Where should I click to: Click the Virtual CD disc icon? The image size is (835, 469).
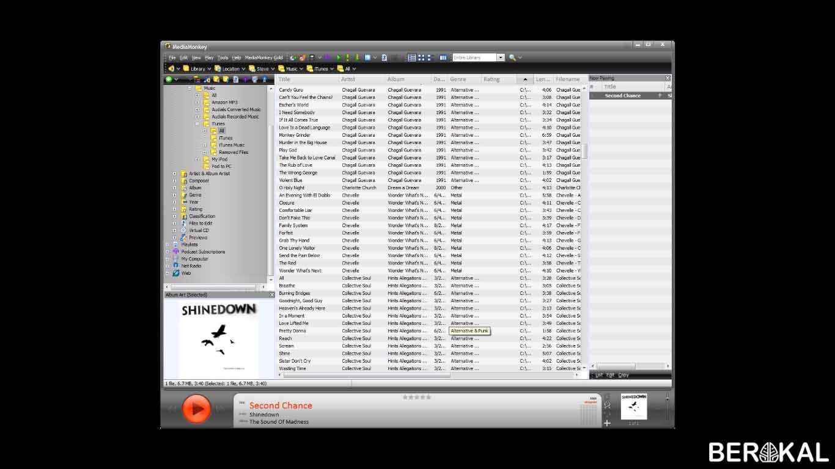coord(183,231)
